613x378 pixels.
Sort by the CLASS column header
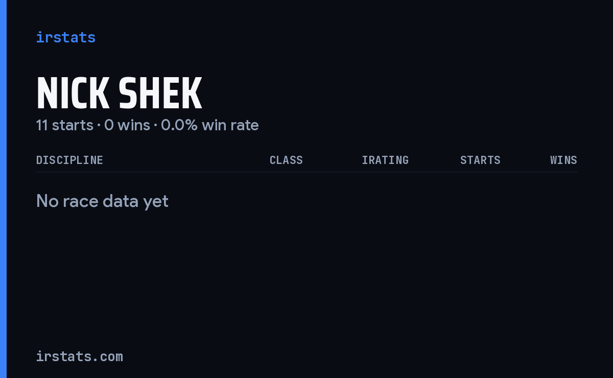(286, 160)
